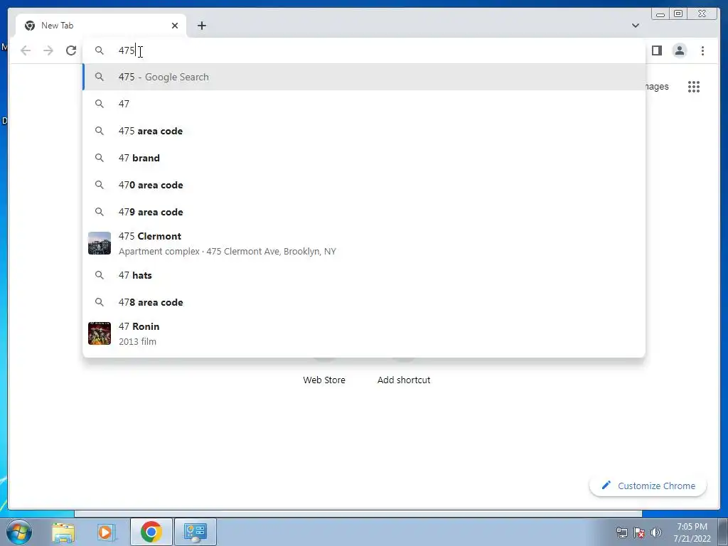Image resolution: width=728 pixels, height=546 pixels.
Task: Restore down the Chrome window
Action: point(678,14)
